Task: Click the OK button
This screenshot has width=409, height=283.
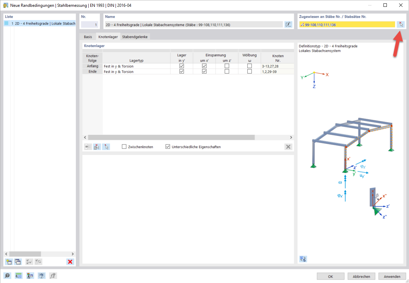Action: pyautogui.click(x=330, y=276)
